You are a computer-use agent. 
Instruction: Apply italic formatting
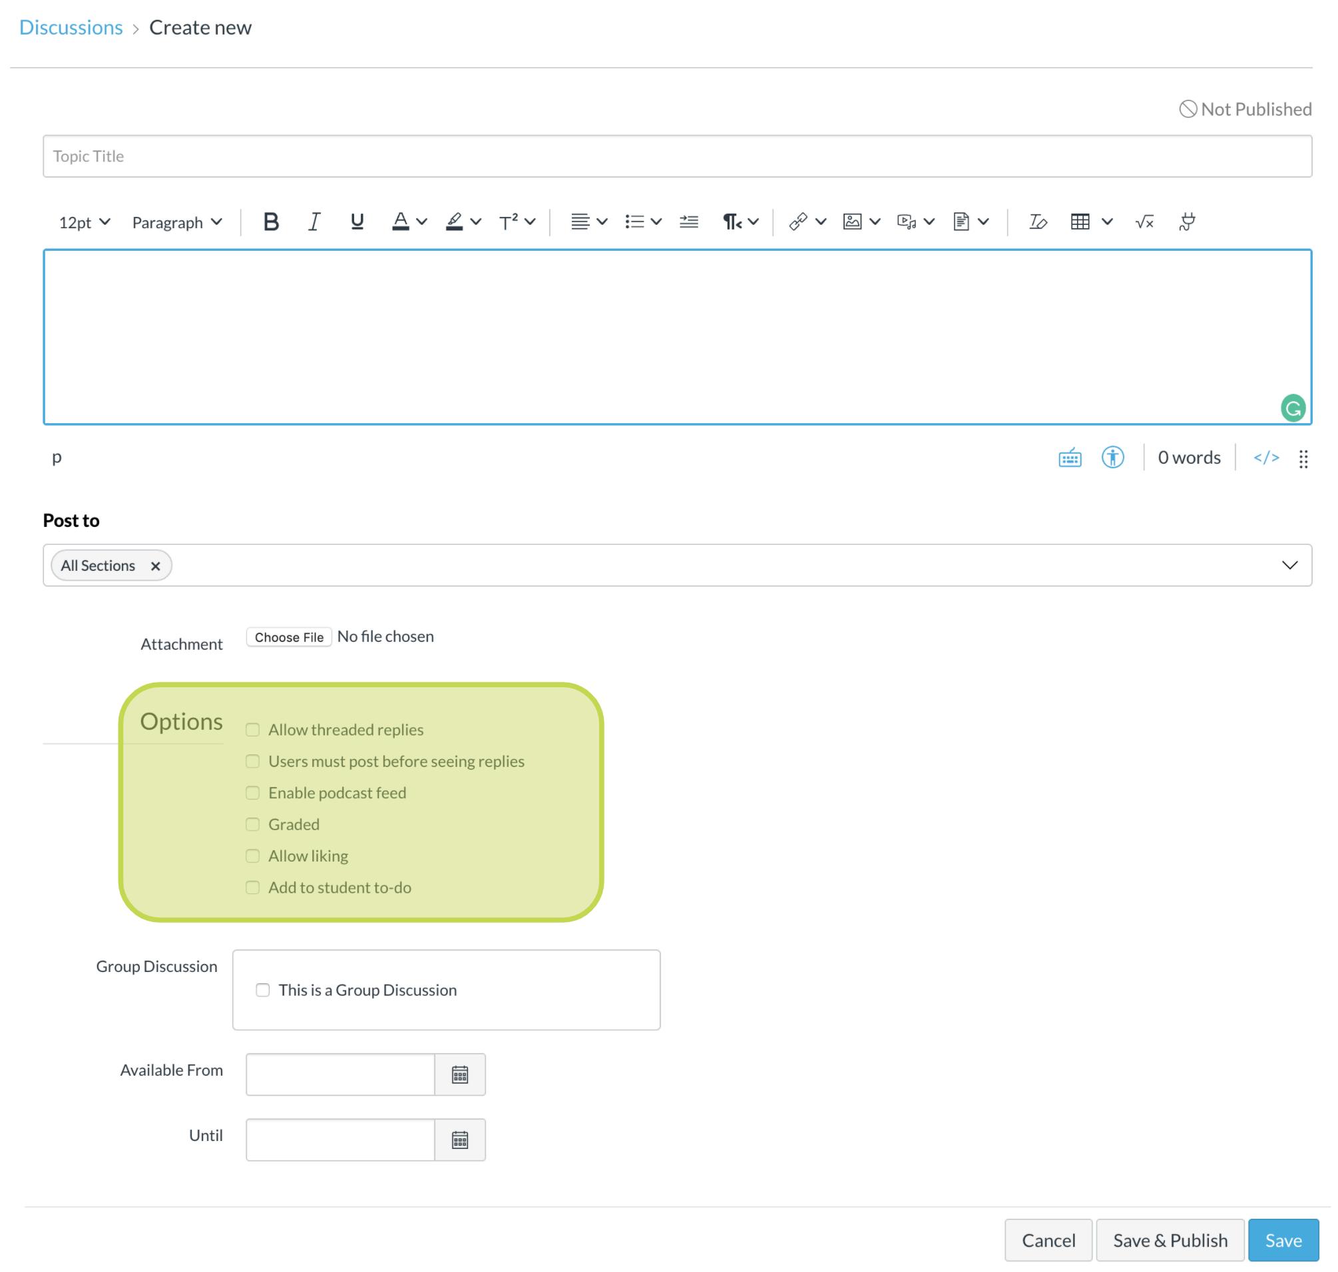point(314,222)
